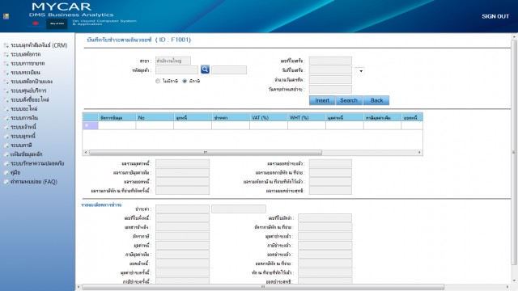Click the WHT (%) column header
Viewport: 518px width, 291px height.
[x=306, y=117]
